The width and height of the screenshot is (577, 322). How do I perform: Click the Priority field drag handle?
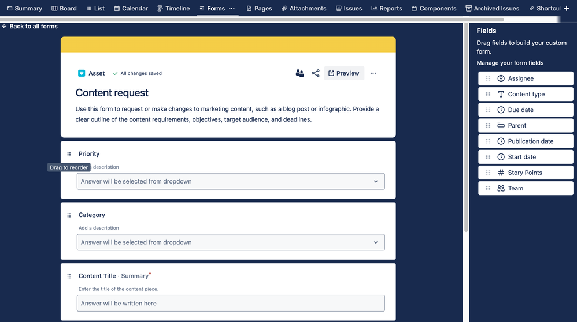click(69, 154)
